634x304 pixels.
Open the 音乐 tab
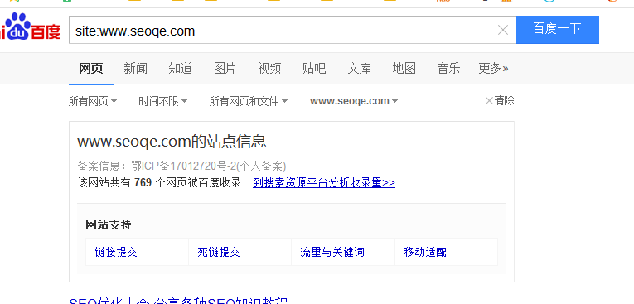448,68
